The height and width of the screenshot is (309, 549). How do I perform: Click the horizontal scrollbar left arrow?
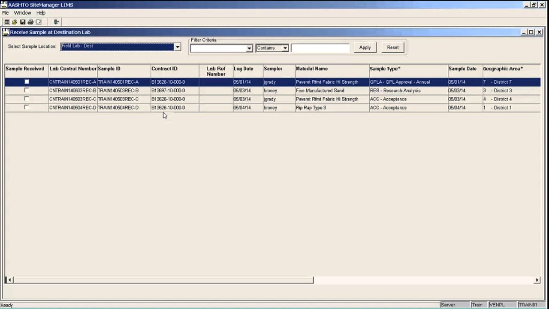tap(9, 280)
